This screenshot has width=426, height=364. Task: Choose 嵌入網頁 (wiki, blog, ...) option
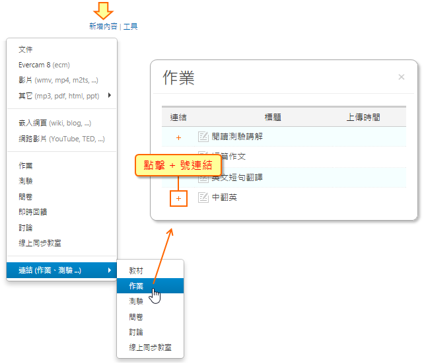[x=55, y=122]
